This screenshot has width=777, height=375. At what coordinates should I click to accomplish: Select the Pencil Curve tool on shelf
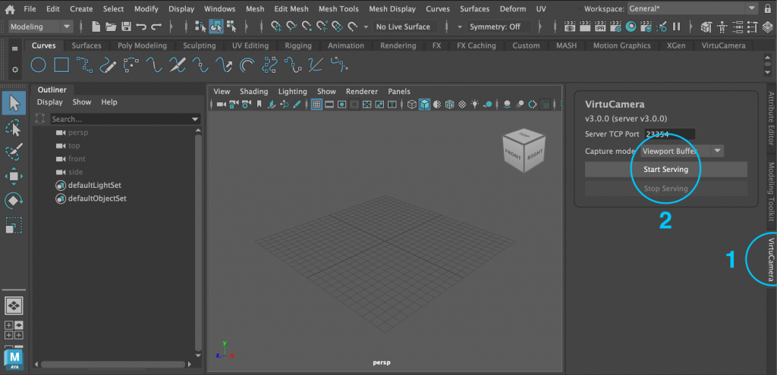tap(109, 65)
